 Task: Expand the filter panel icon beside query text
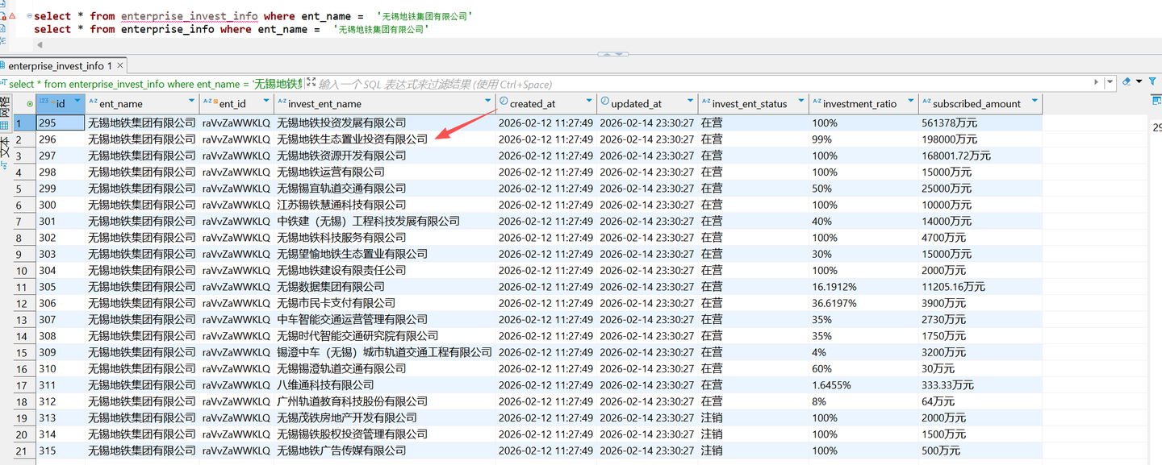click(311, 83)
